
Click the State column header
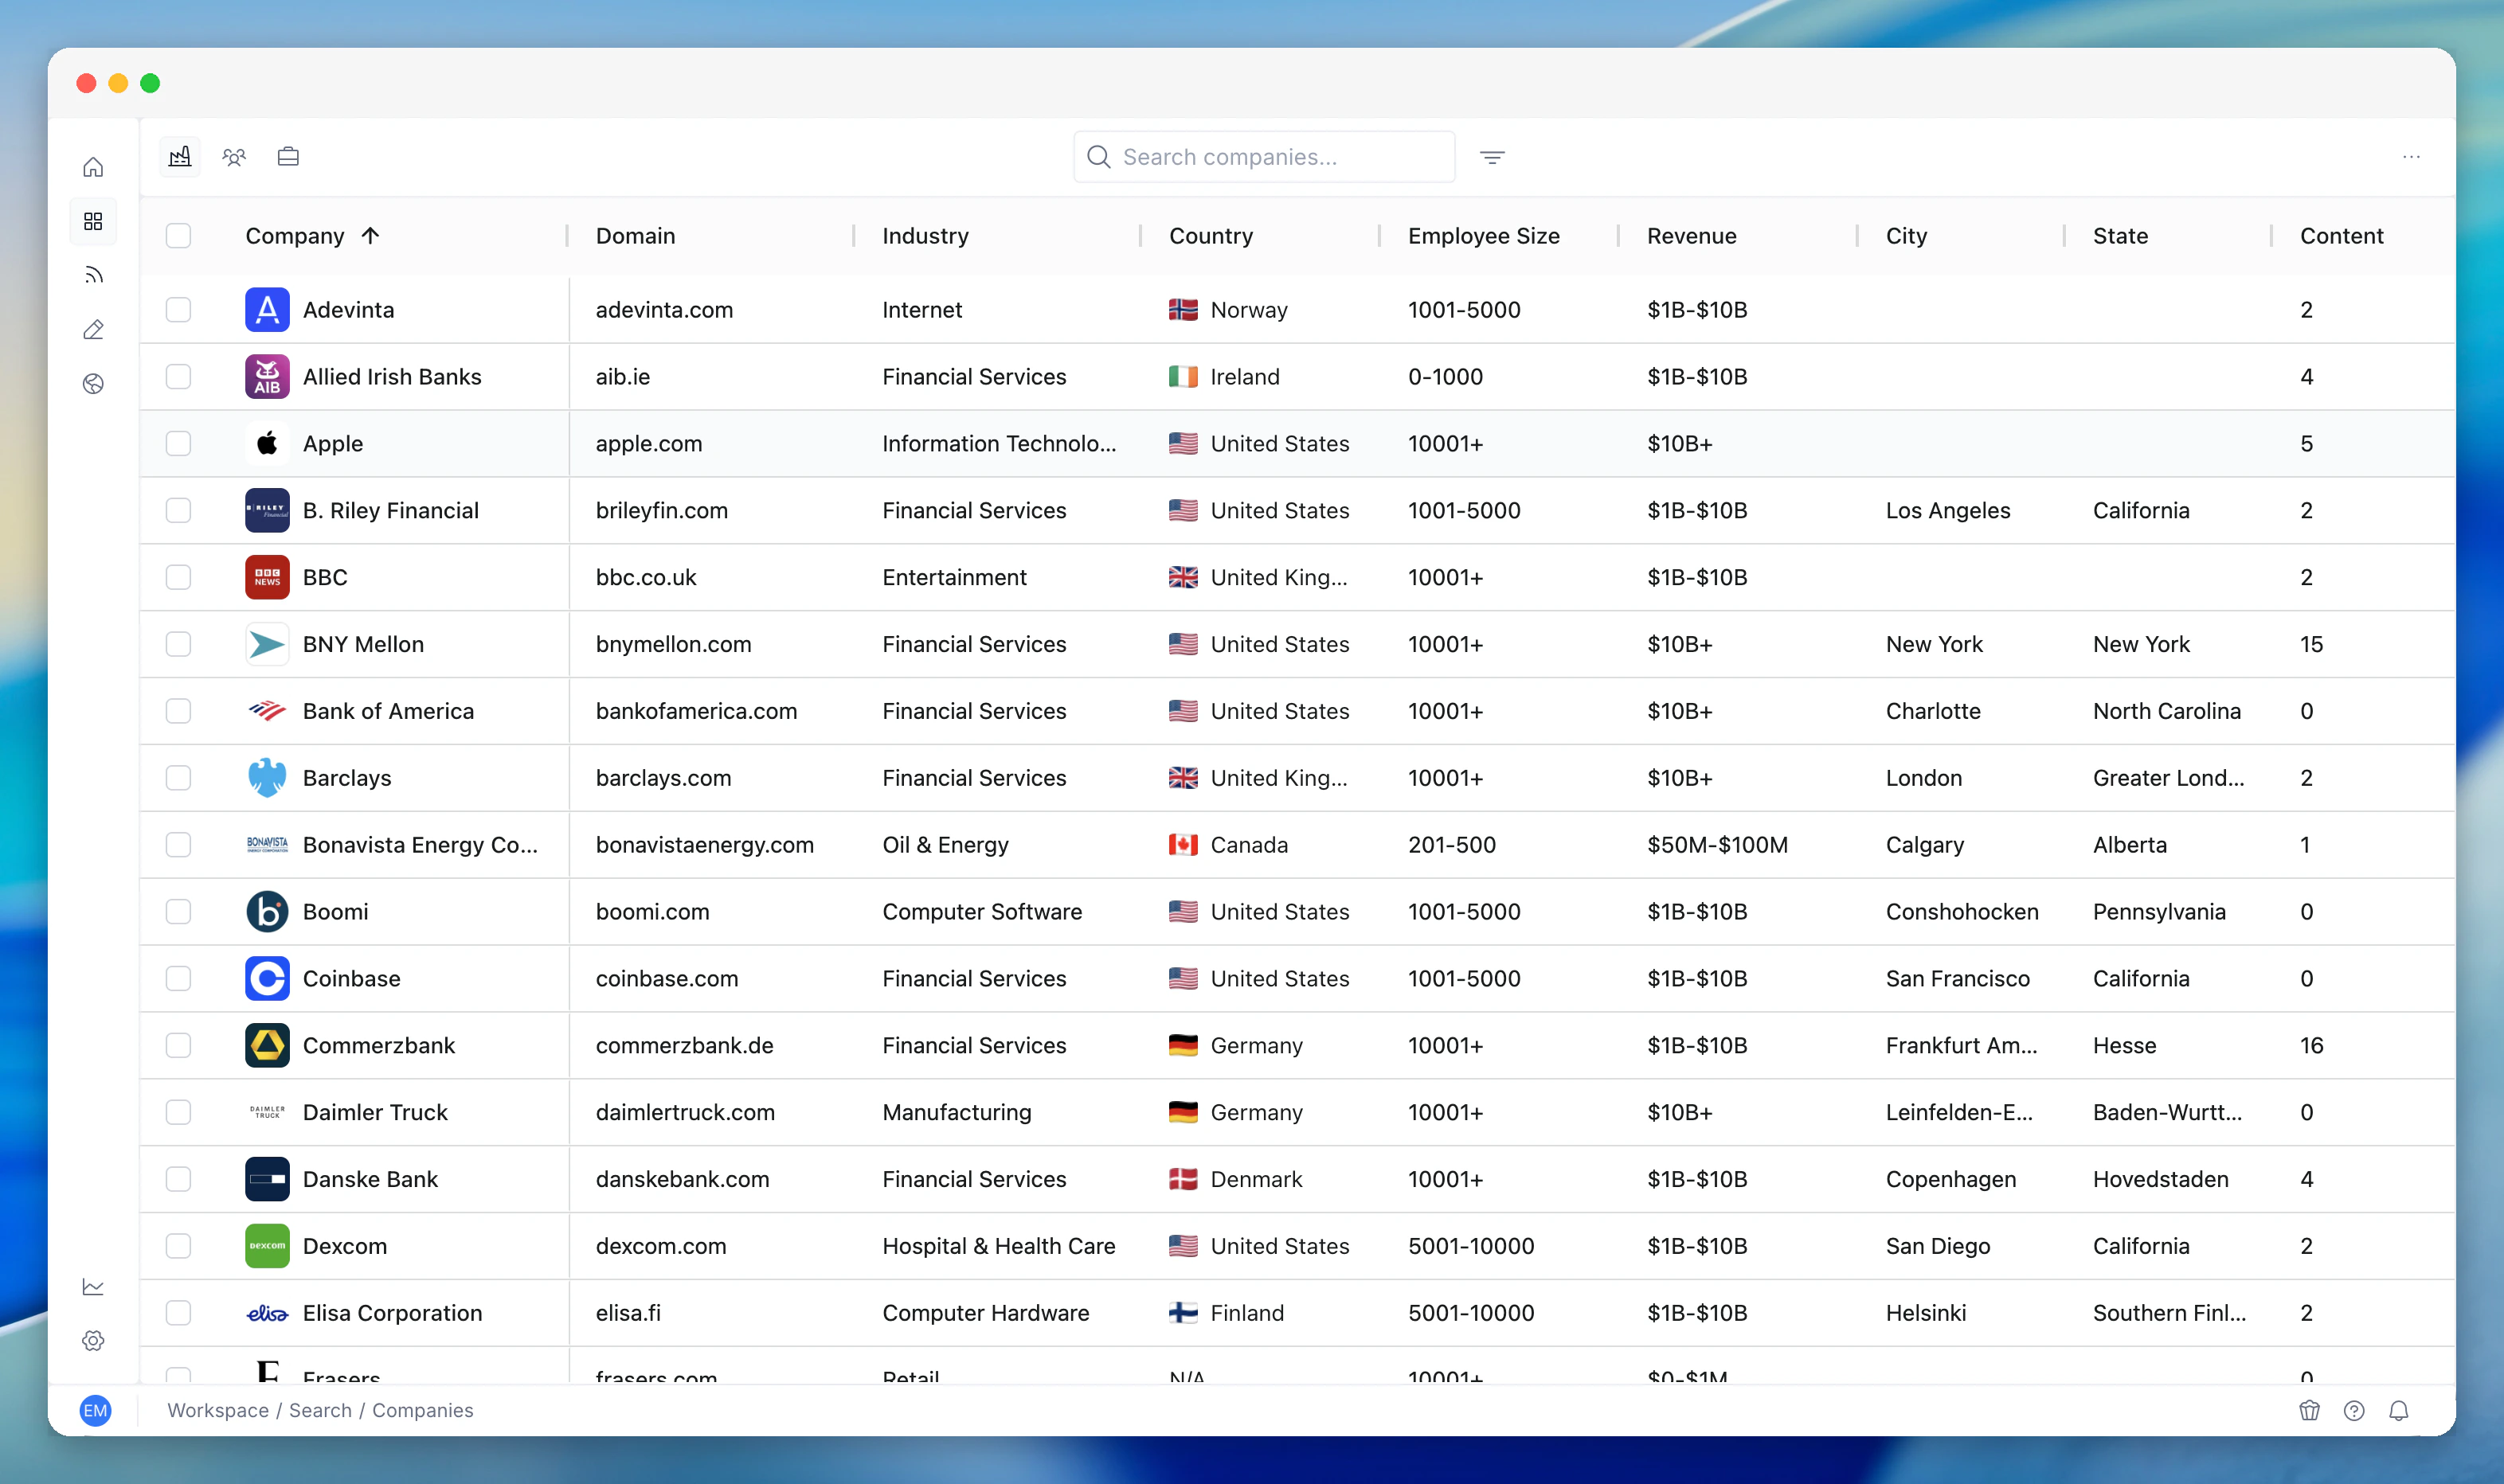(2120, 236)
